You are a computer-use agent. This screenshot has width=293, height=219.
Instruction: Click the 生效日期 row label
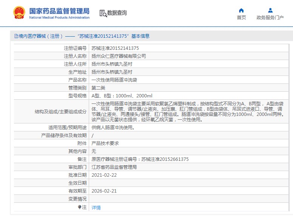click(77, 183)
